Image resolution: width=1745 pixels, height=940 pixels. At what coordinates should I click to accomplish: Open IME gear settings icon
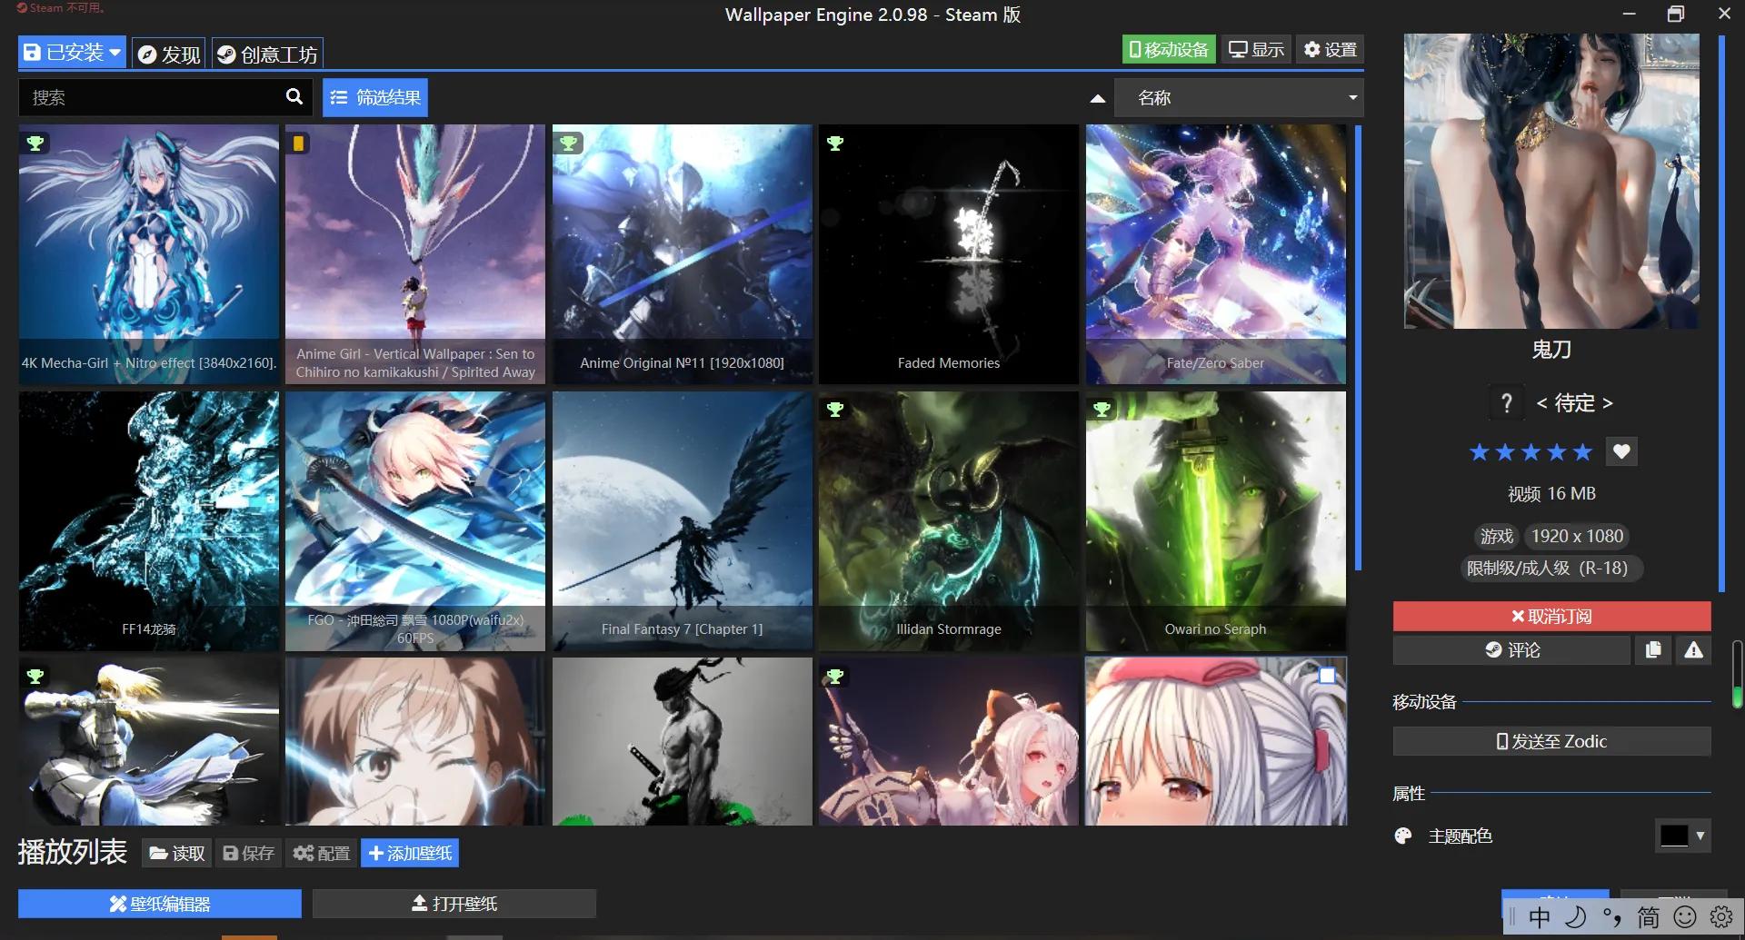[x=1720, y=917]
